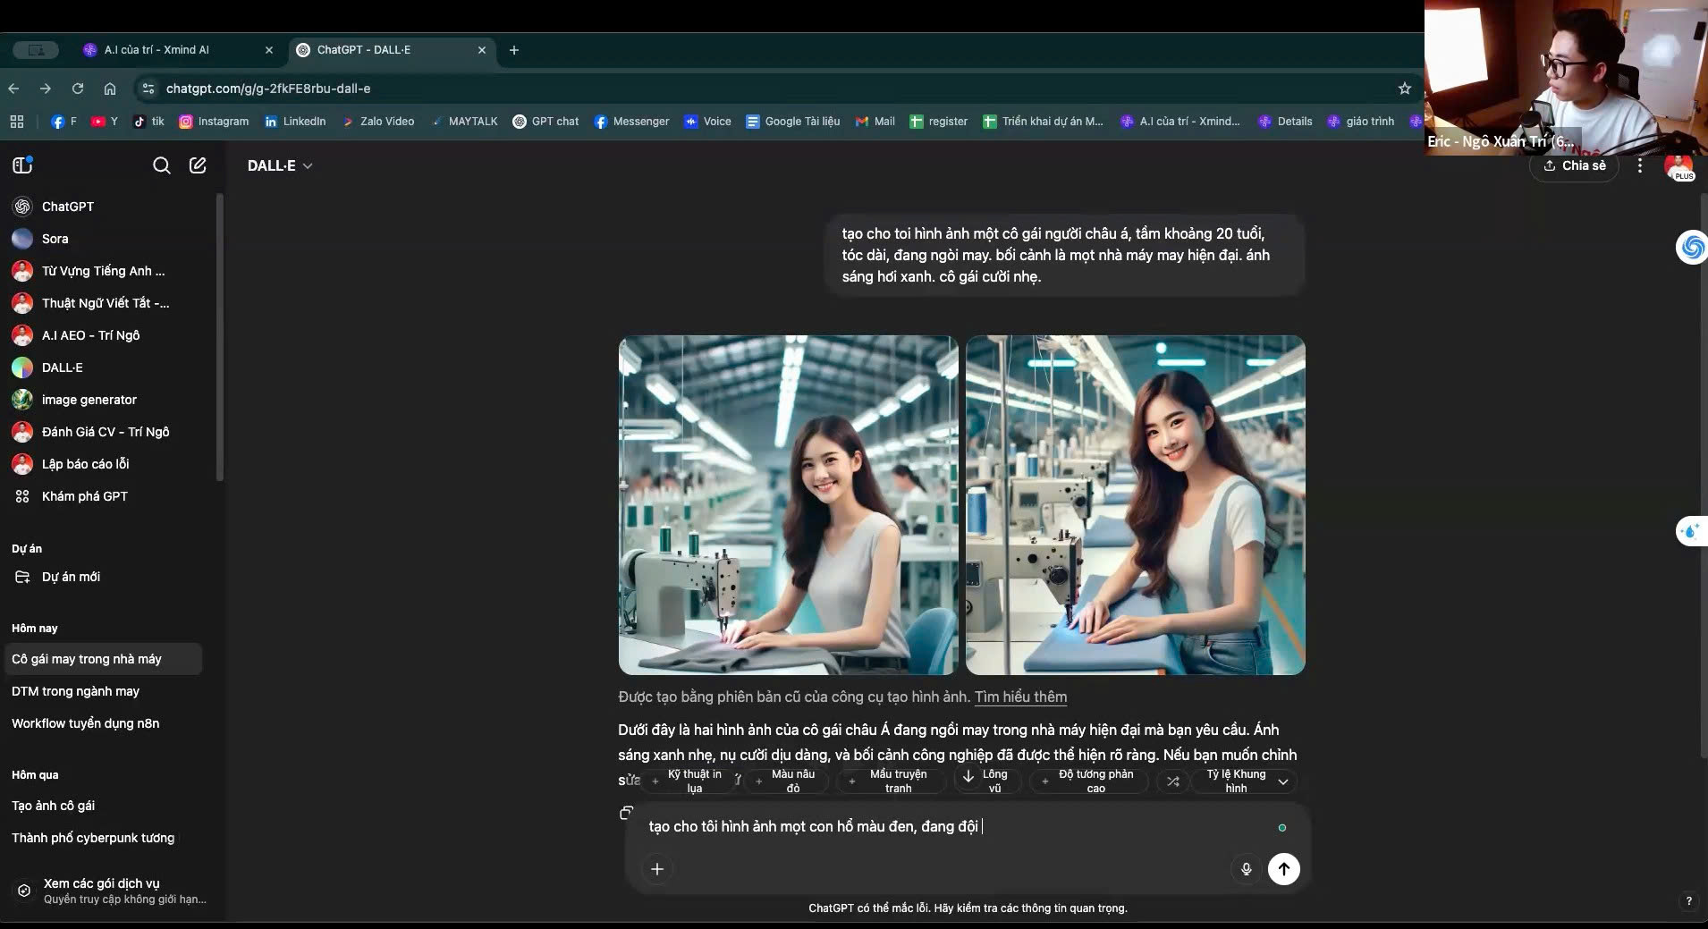This screenshot has height=929, width=1708.
Task: Send the prompt with arrow button
Action: click(1283, 869)
